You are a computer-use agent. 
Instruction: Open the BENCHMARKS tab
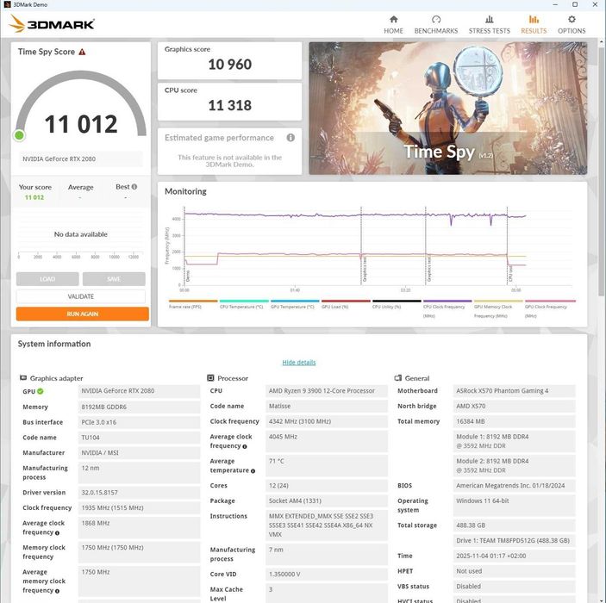[x=436, y=24]
